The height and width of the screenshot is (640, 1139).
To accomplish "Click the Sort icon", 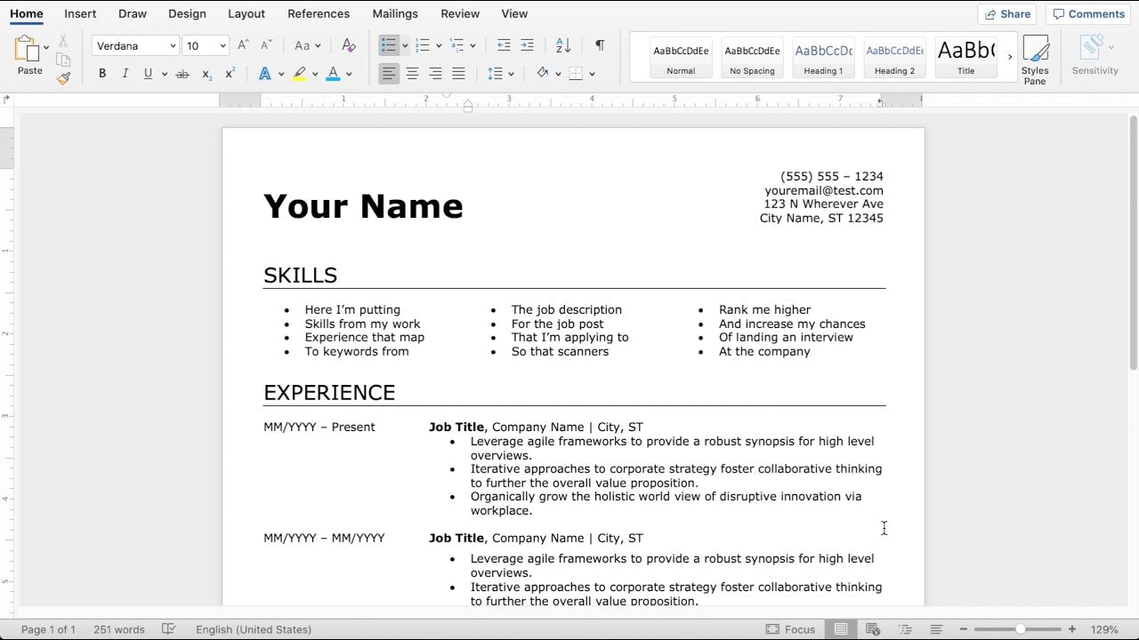I will point(561,45).
